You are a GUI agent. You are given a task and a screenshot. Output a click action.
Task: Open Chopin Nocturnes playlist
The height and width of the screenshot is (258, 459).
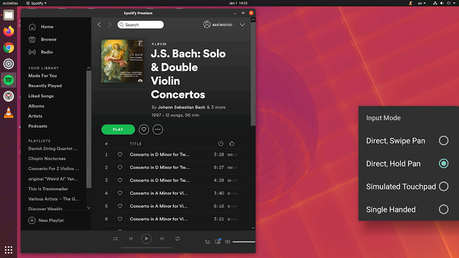pyautogui.click(x=47, y=159)
